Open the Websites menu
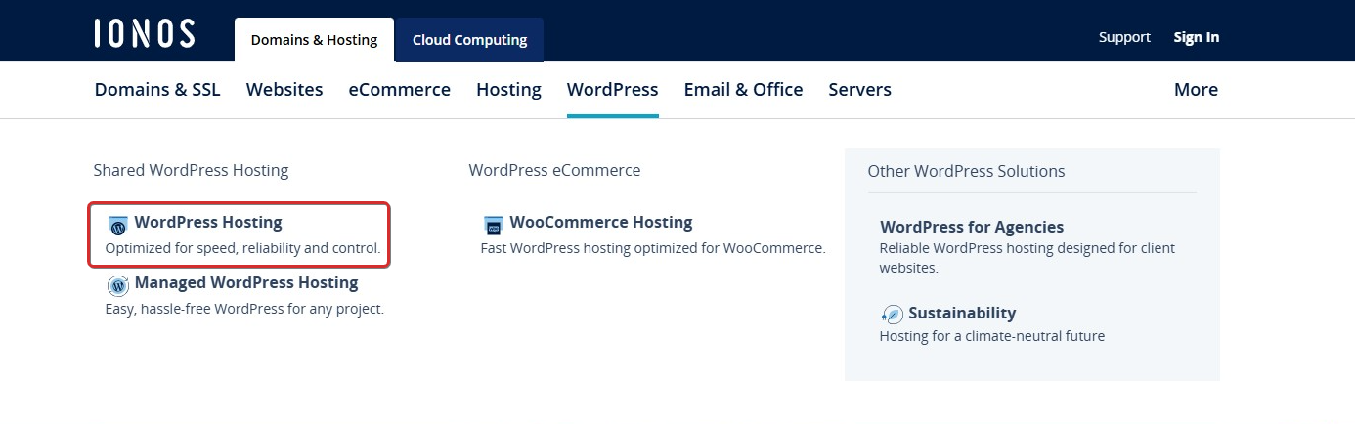Screen dimensions: 1355x424 click(284, 89)
